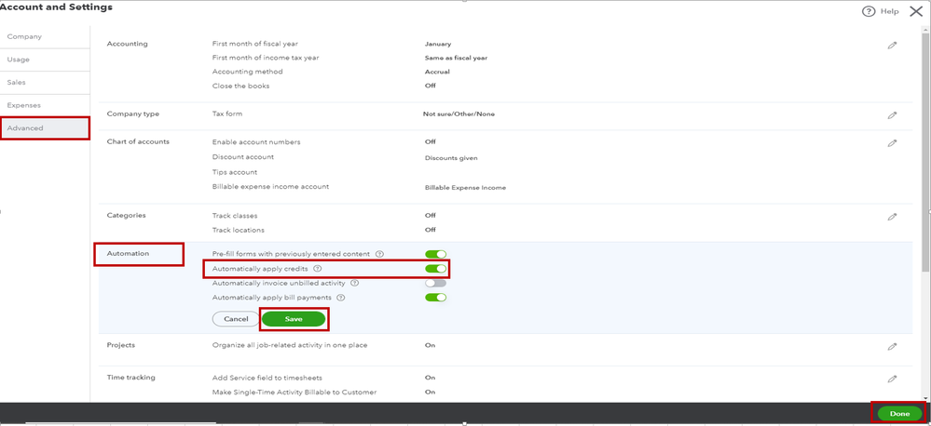Viewport: 931px width, 426px height.
Task: Select the Expenses settings tab
Action: 45,105
